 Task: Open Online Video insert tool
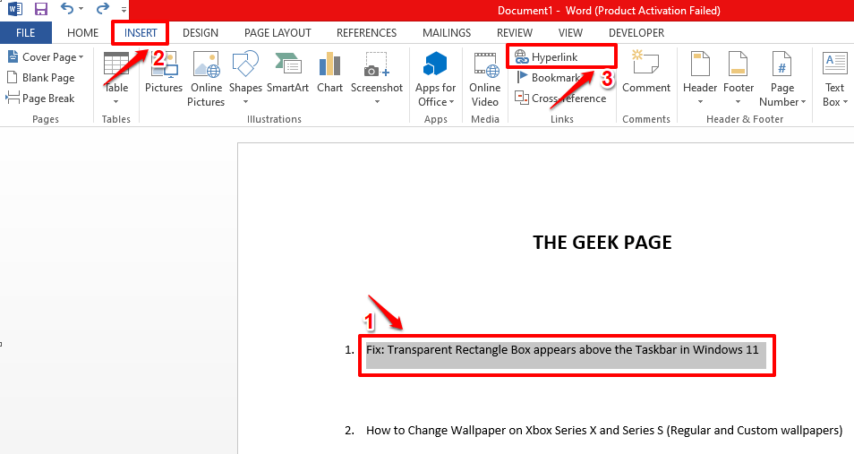[x=484, y=78]
